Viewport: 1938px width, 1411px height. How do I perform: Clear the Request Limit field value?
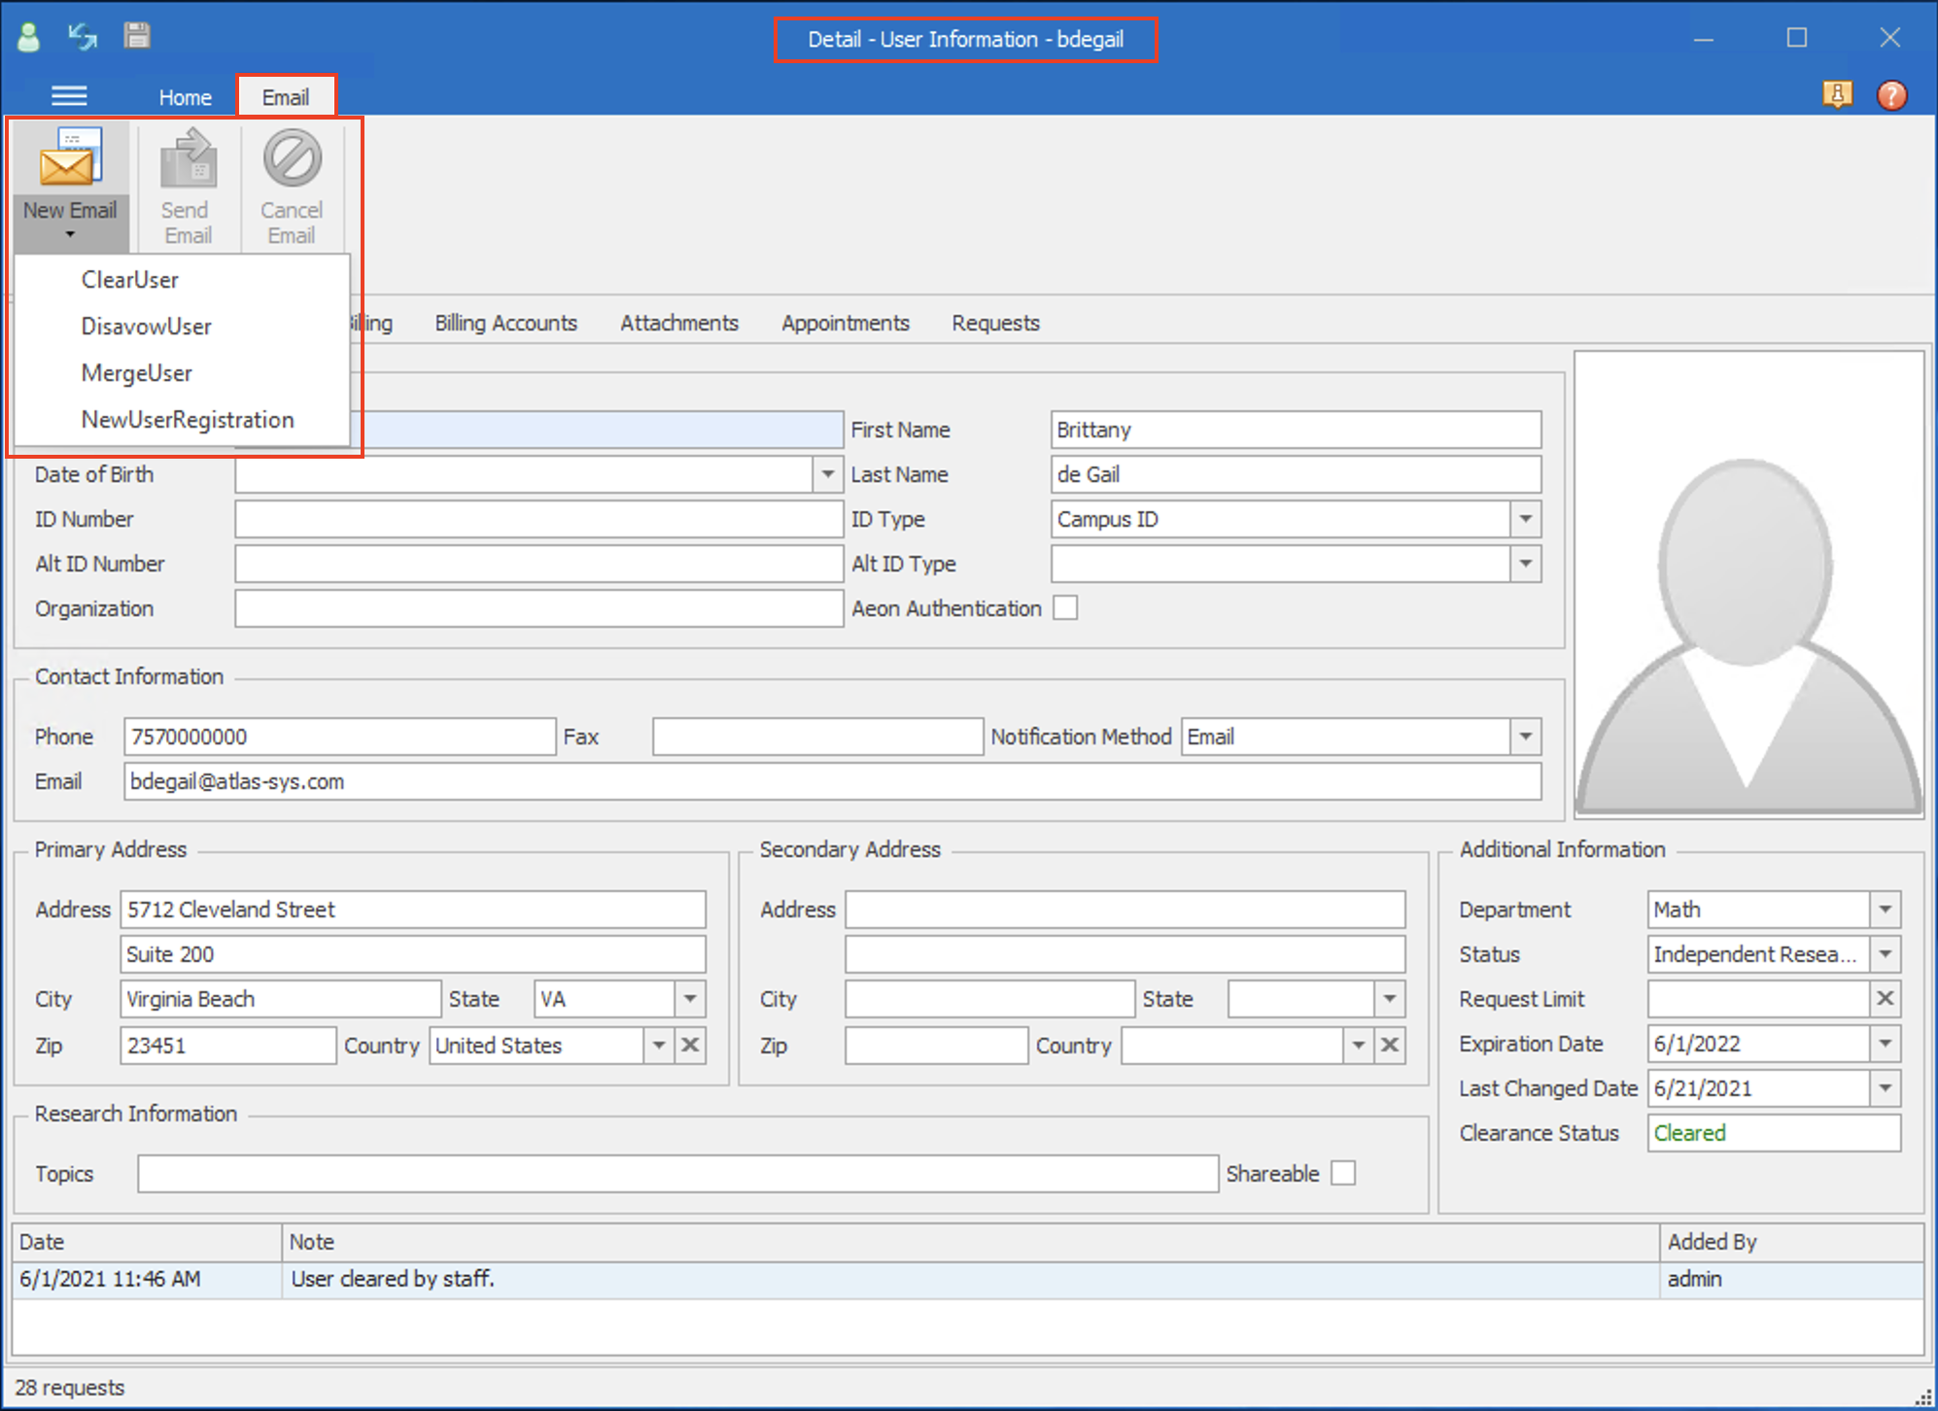[1885, 999]
